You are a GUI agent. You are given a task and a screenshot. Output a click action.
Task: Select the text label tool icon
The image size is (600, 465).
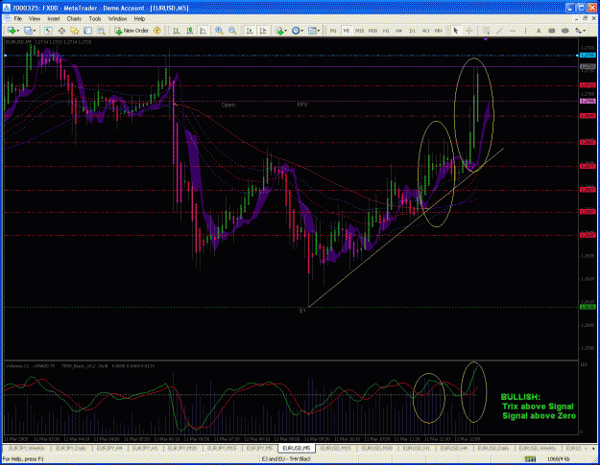click(x=552, y=31)
